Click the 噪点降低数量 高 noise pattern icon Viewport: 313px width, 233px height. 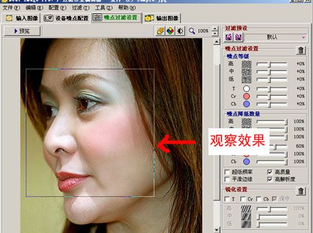(x=247, y=122)
